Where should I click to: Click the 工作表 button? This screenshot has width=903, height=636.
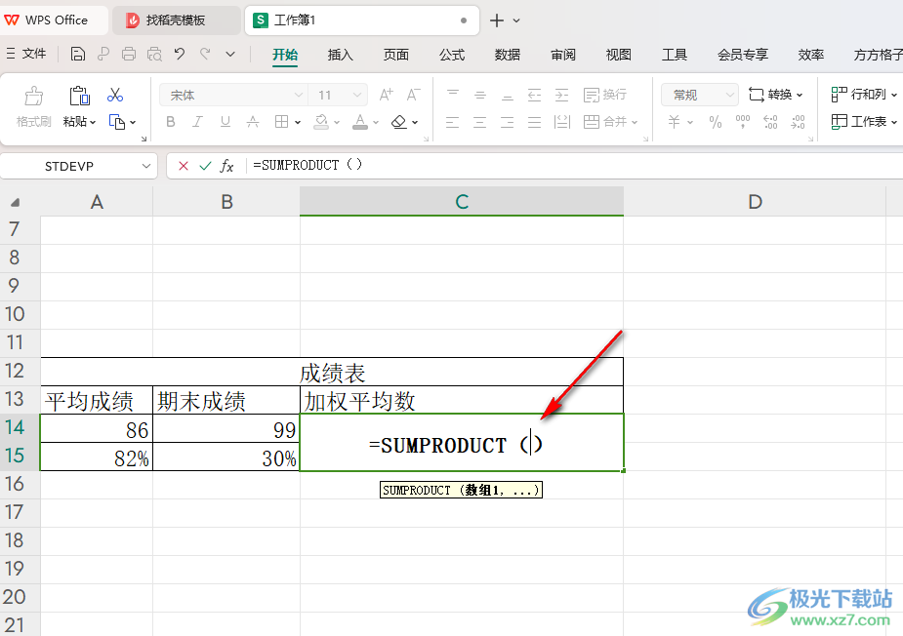pyautogui.click(x=864, y=122)
